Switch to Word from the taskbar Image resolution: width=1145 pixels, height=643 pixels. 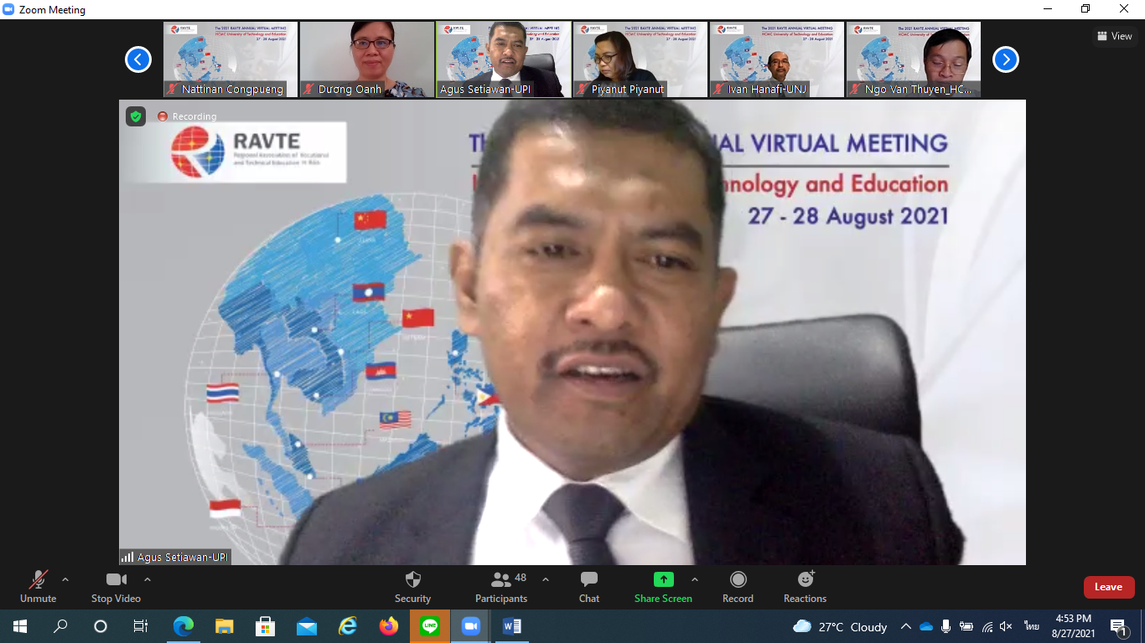[x=511, y=626]
